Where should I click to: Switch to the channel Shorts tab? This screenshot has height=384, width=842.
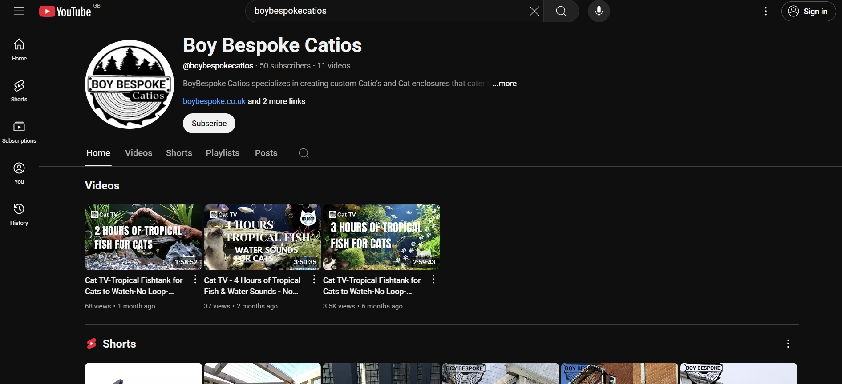point(179,153)
